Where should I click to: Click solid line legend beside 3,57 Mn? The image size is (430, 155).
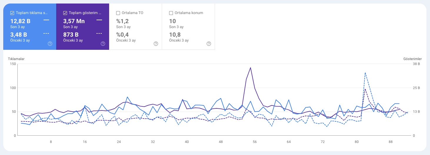[x=99, y=20]
